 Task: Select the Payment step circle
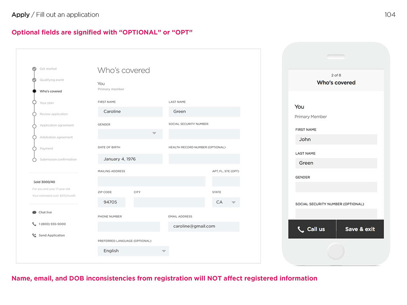coord(34,149)
